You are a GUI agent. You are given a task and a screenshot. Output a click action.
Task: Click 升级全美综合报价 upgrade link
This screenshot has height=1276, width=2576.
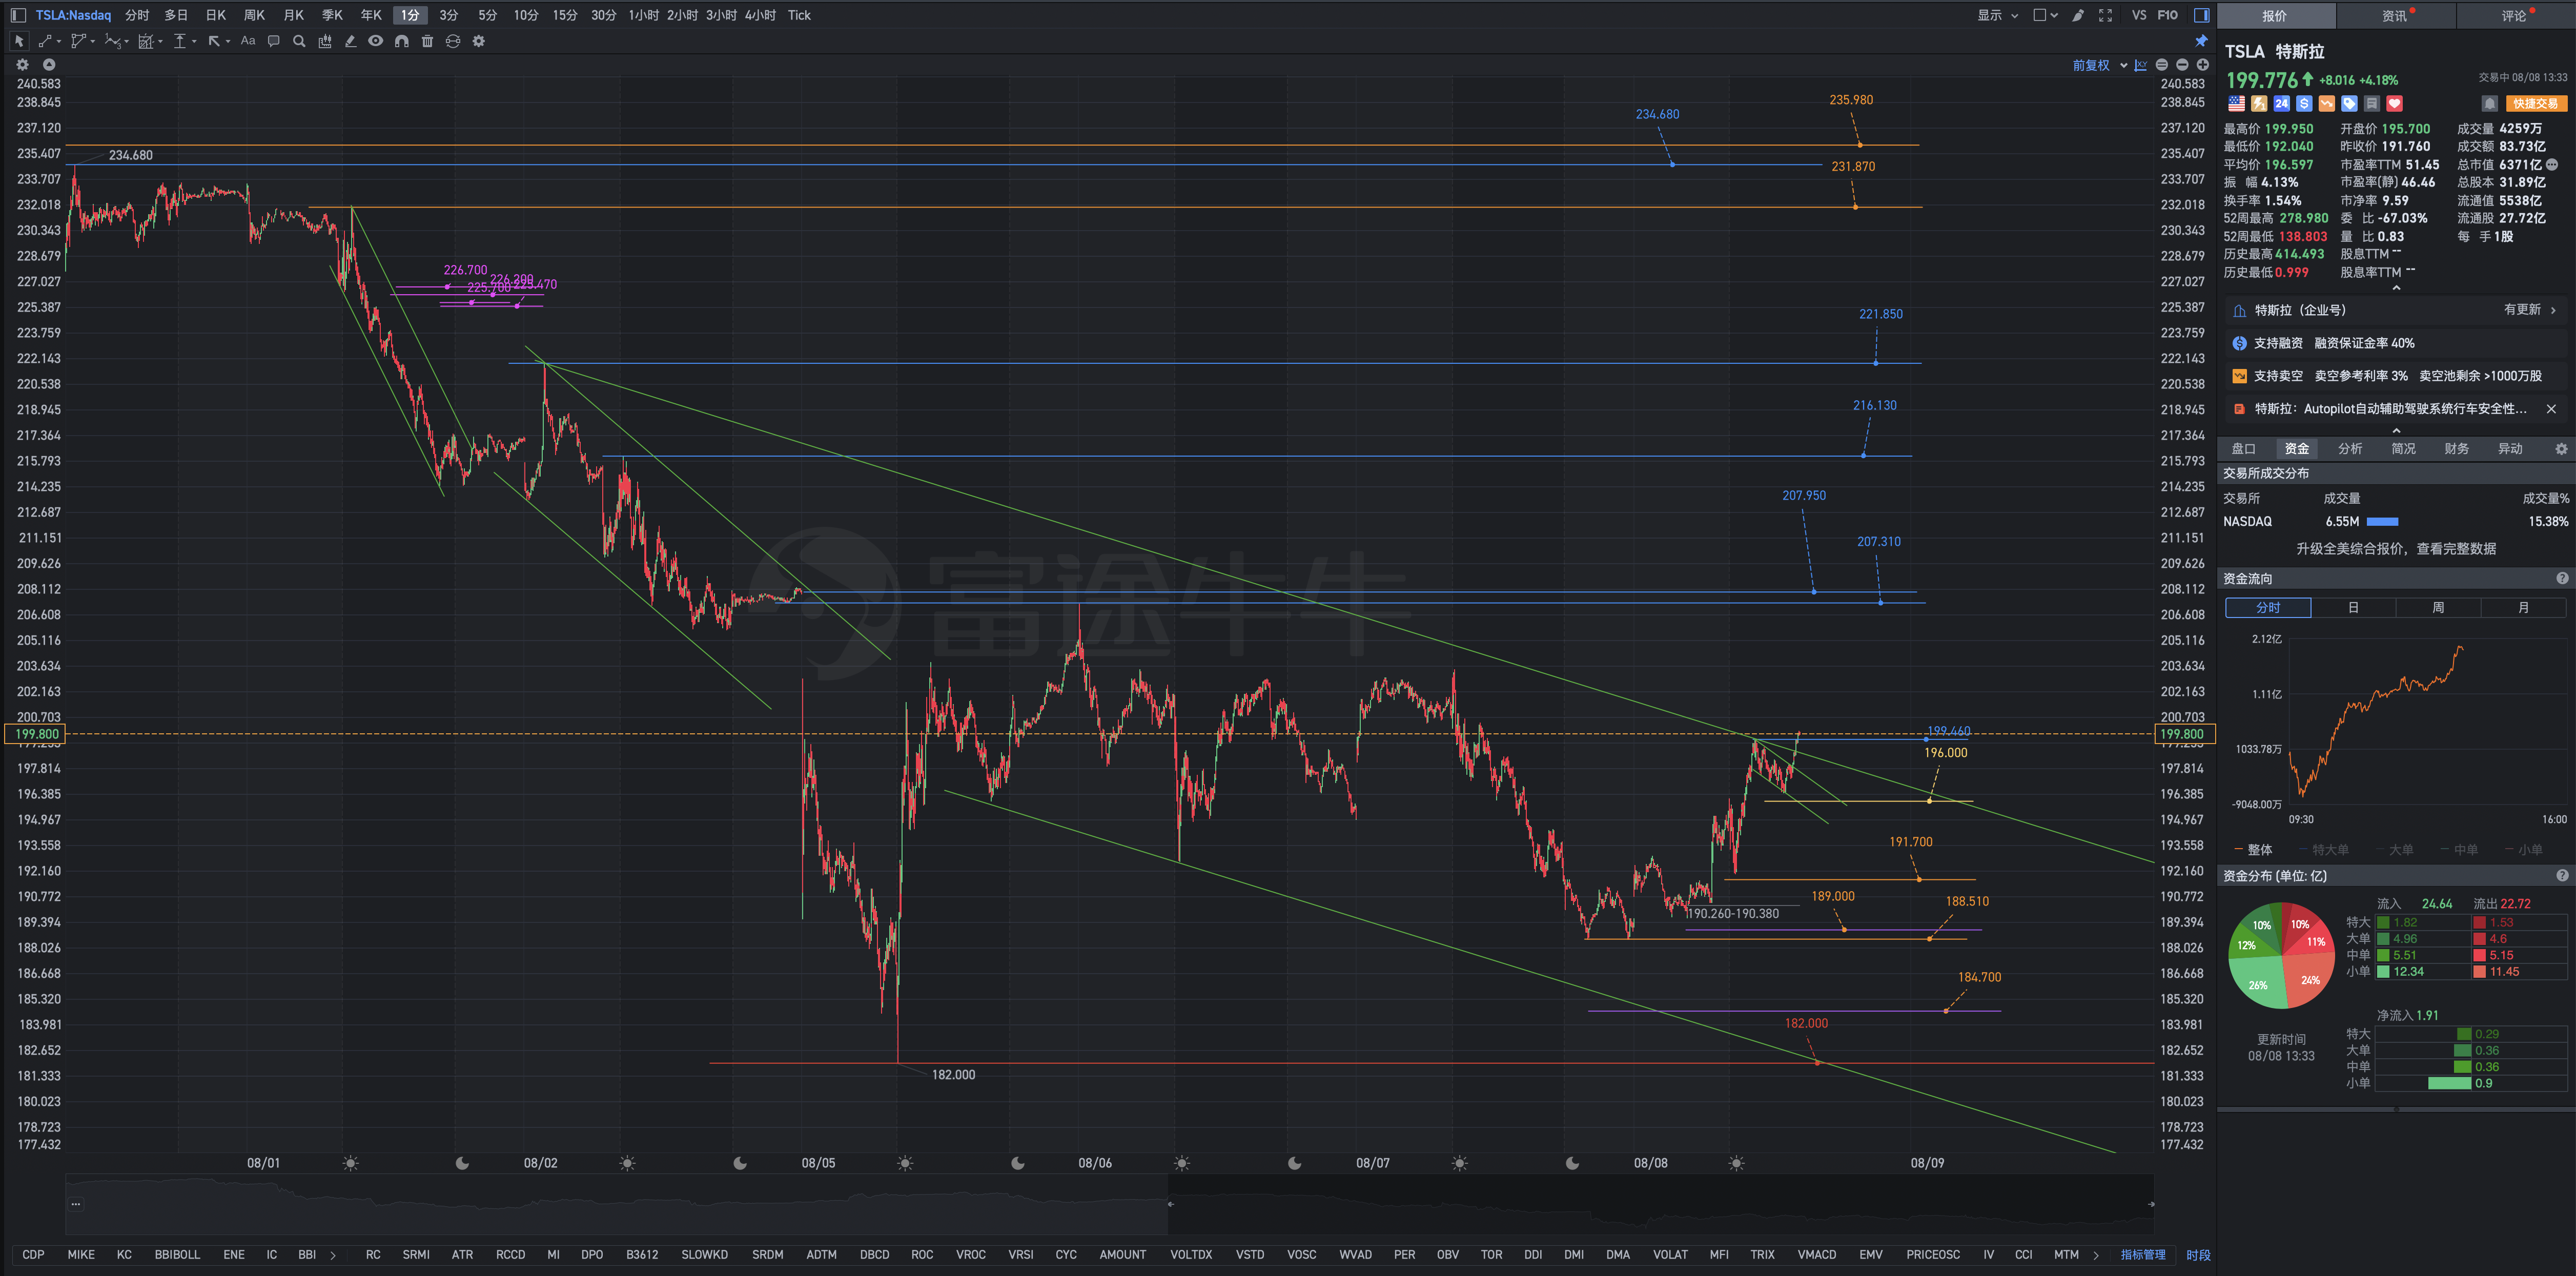[2395, 549]
